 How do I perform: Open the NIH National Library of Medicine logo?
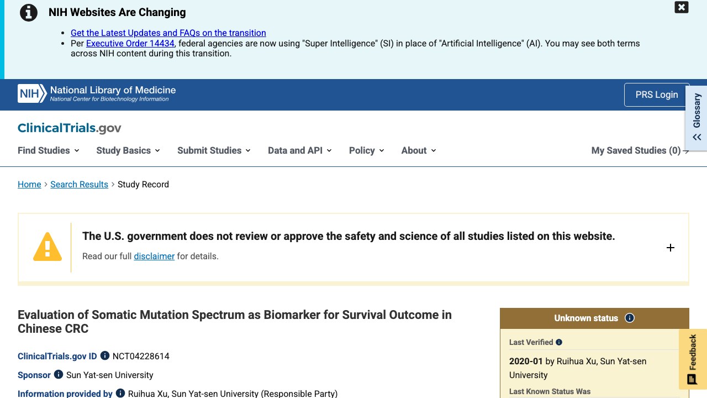pyautogui.click(x=97, y=93)
